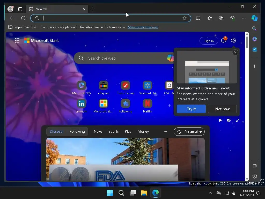The width and height of the screenshot is (265, 199).
Task: Open Settings and more menu
Action: [x=244, y=18]
